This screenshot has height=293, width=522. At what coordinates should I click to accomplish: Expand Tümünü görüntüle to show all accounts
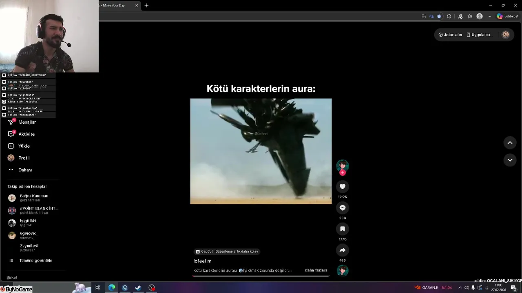point(36,260)
